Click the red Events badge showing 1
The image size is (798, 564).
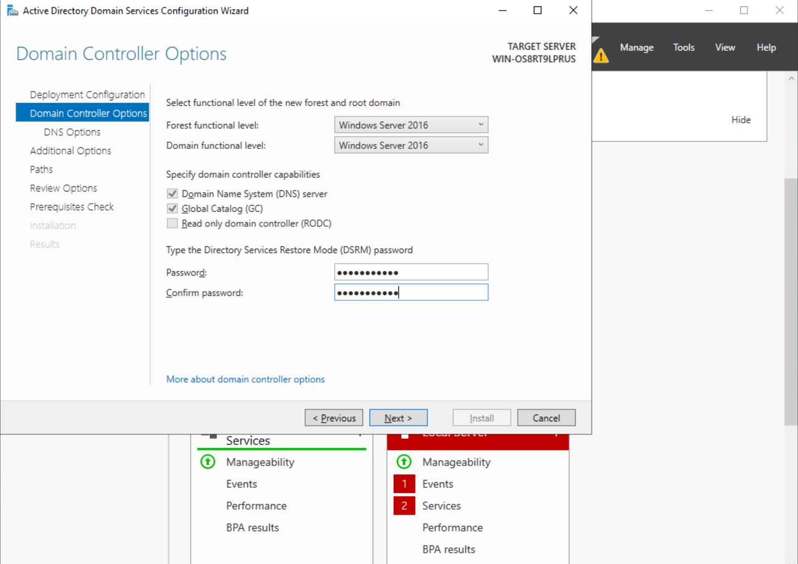[404, 484]
